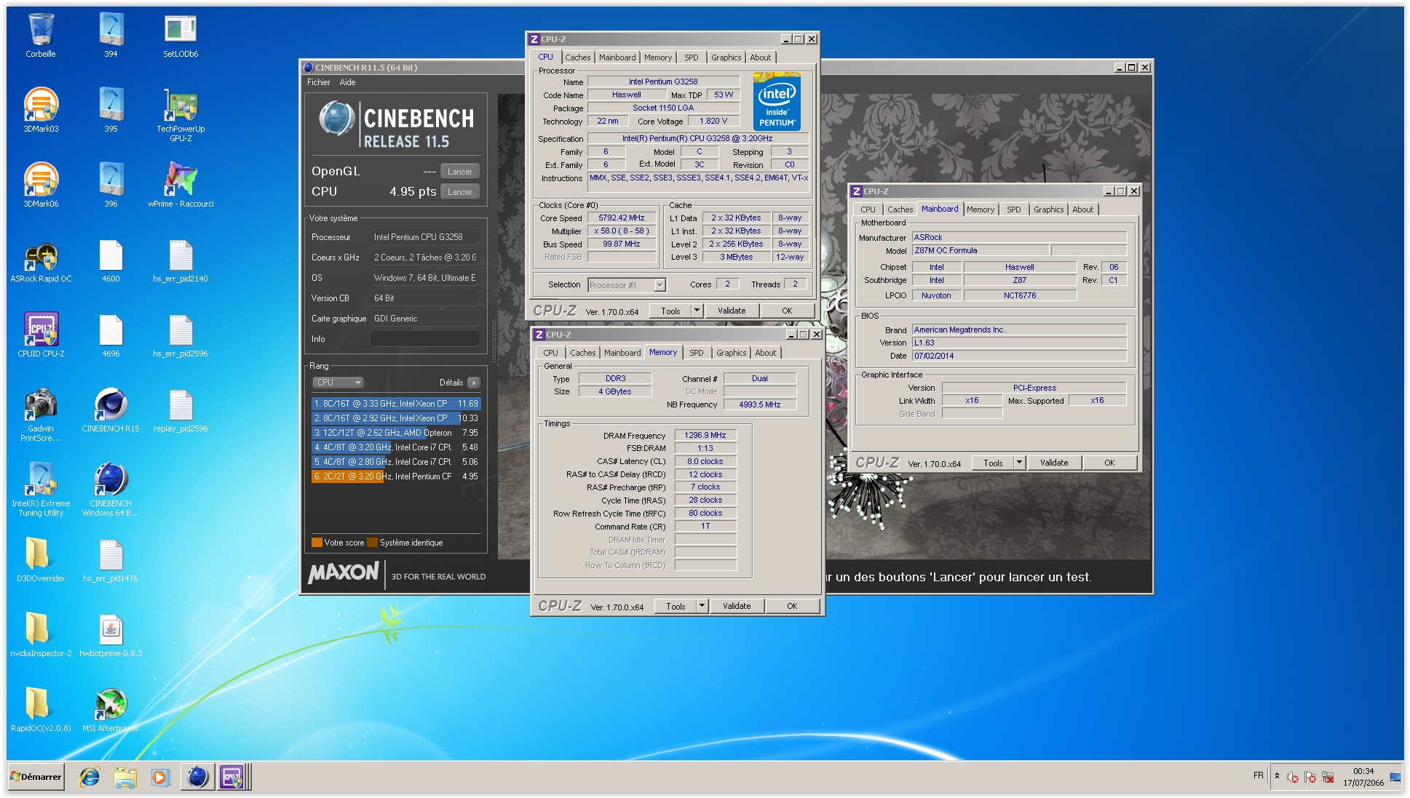Switch to Caches tab in top CPU-Z
The width and height of the screenshot is (1410, 798).
(578, 57)
